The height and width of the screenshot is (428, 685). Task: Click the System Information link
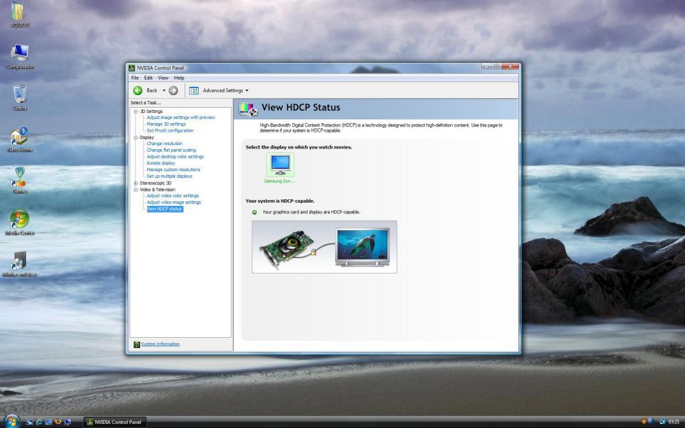tap(161, 344)
